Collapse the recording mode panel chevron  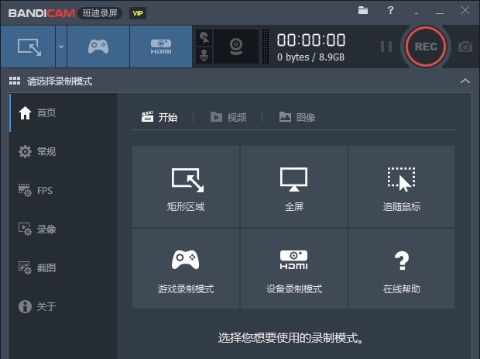(x=465, y=81)
